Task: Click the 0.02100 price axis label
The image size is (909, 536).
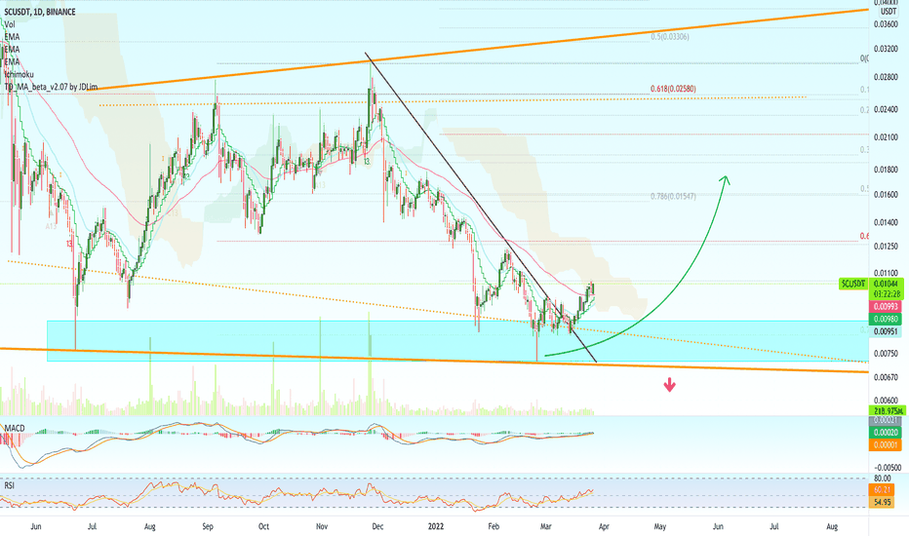Action: [x=886, y=137]
